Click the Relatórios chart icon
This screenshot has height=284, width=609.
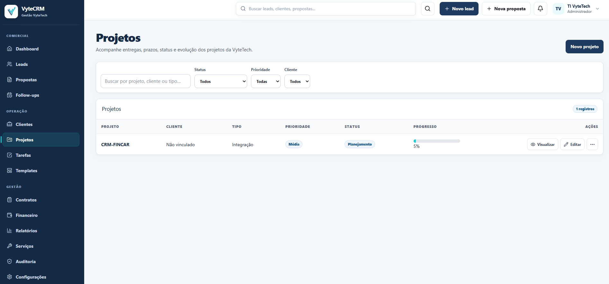point(10,231)
